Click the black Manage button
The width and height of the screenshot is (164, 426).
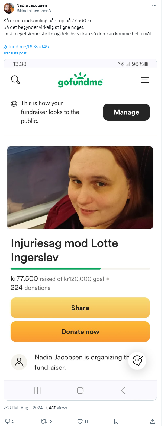click(x=126, y=112)
